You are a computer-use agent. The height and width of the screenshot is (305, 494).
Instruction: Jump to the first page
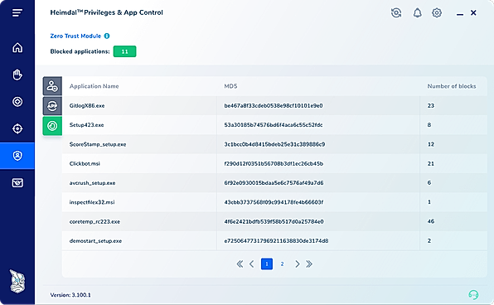(x=240, y=264)
